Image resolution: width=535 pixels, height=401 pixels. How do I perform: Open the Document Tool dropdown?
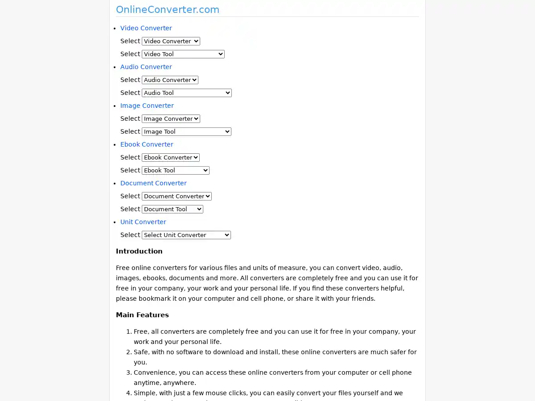(x=172, y=209)
